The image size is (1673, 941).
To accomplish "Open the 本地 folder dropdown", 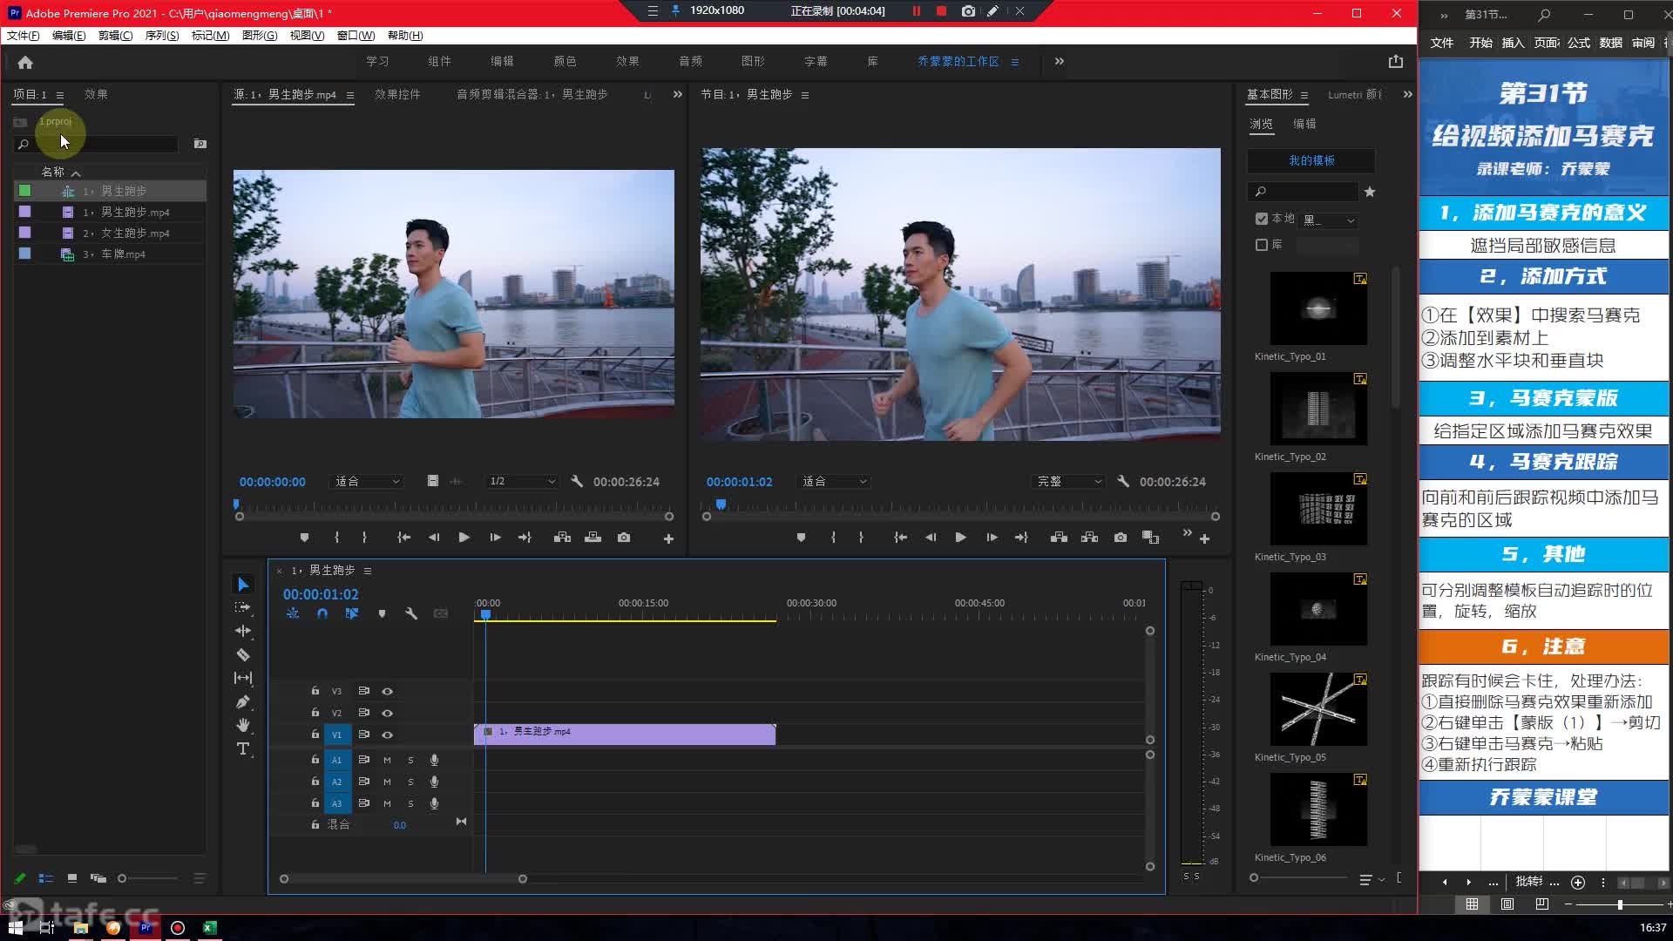I will (x=1328, y=220).
